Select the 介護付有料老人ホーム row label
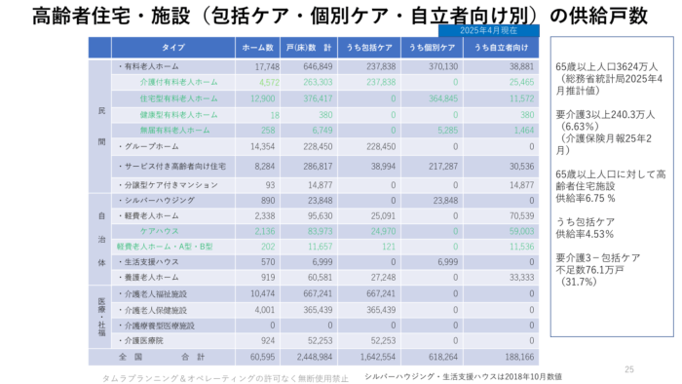The height and width of the screenshot is (384, 682). point(178,82)
